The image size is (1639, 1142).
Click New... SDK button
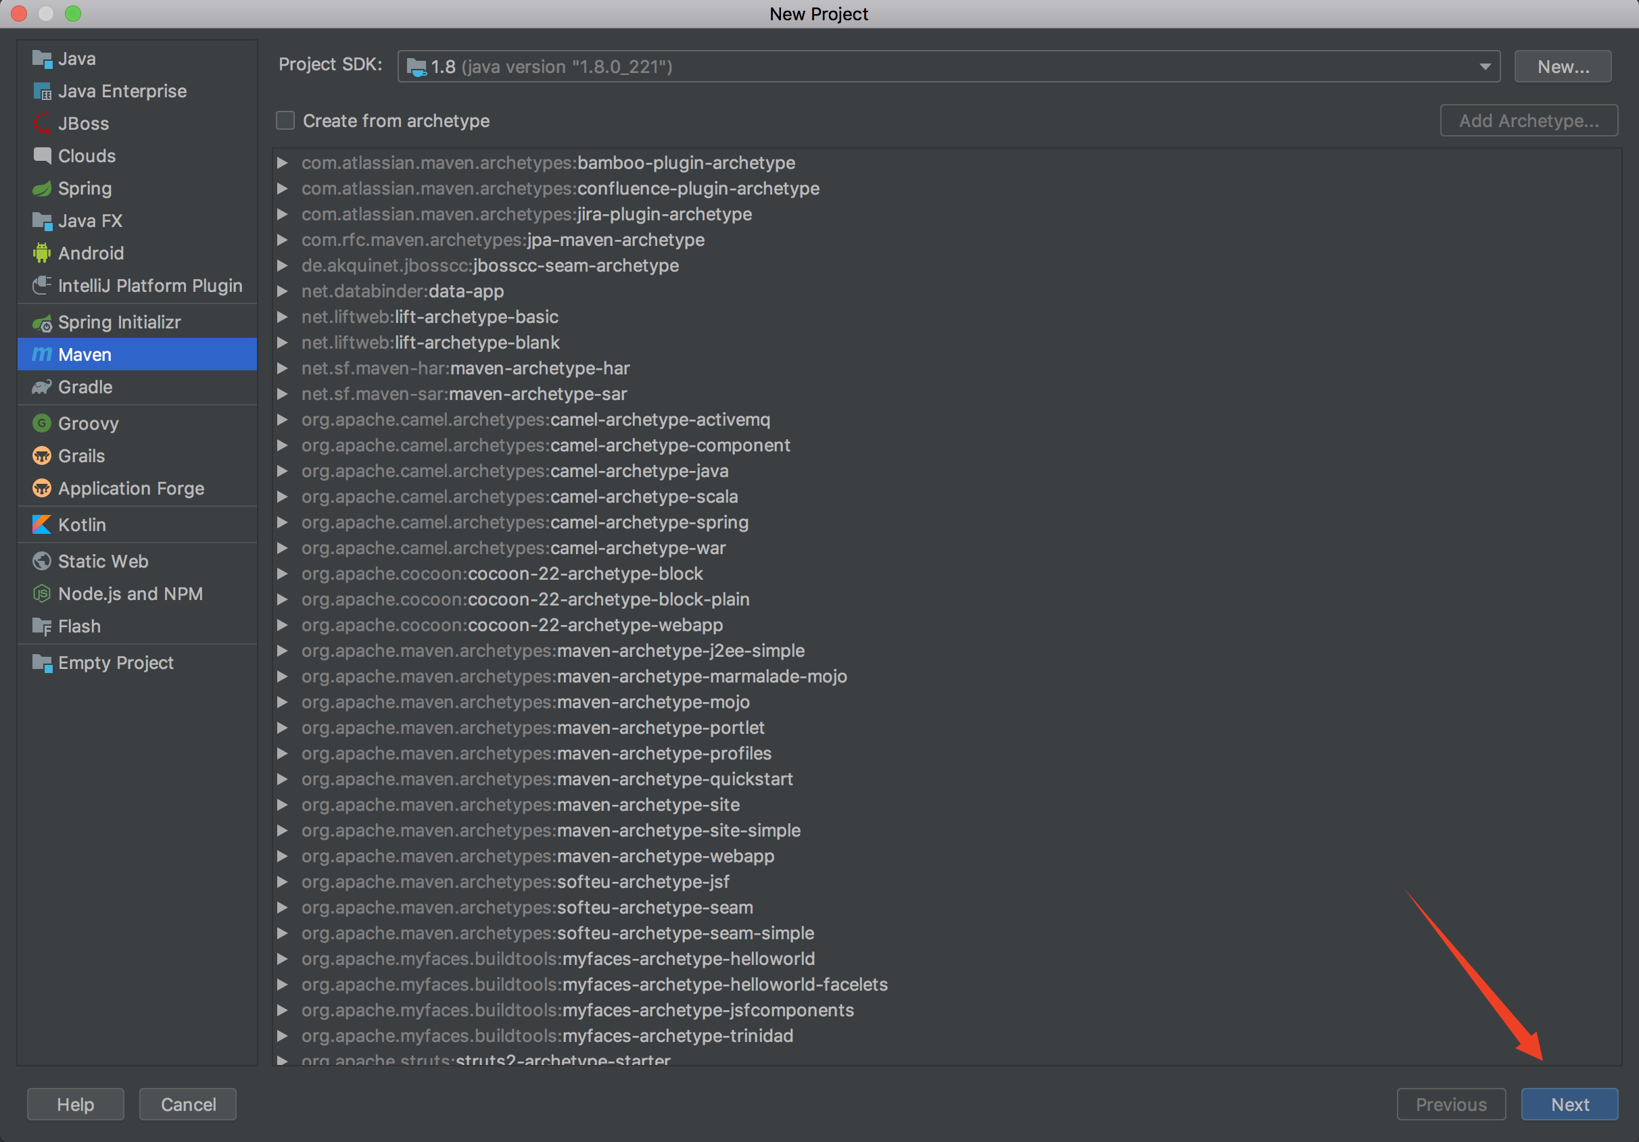point(1562,66)
